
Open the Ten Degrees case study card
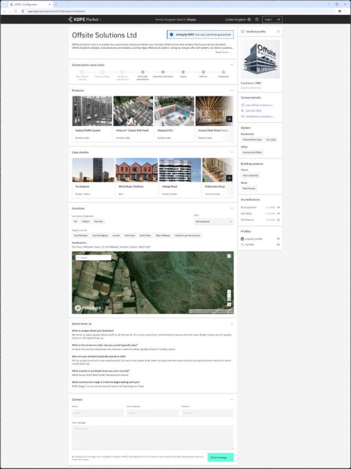93,177
